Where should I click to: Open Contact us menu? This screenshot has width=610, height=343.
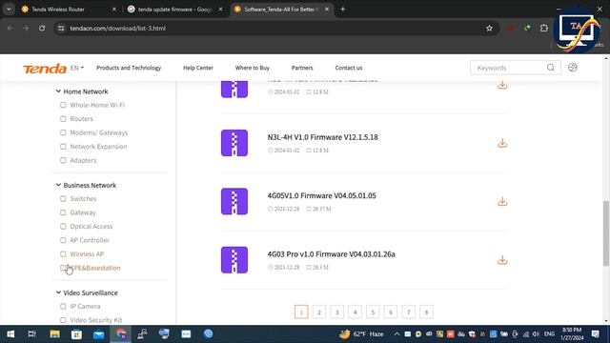click(349, 68)
